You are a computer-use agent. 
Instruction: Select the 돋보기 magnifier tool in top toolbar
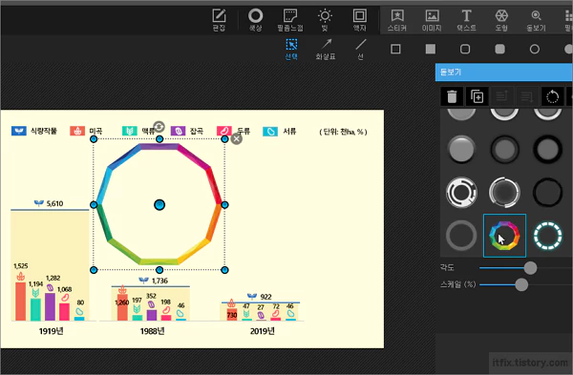coord(536,20)
